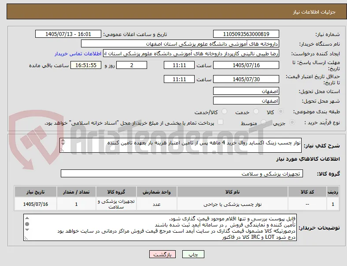Click delivery city اصفهان field
The height and width of the screenshot is (266, 347).
click(x=246, y=101)
